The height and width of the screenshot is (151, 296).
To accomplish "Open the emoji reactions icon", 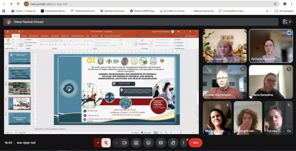I will (148, 143).
